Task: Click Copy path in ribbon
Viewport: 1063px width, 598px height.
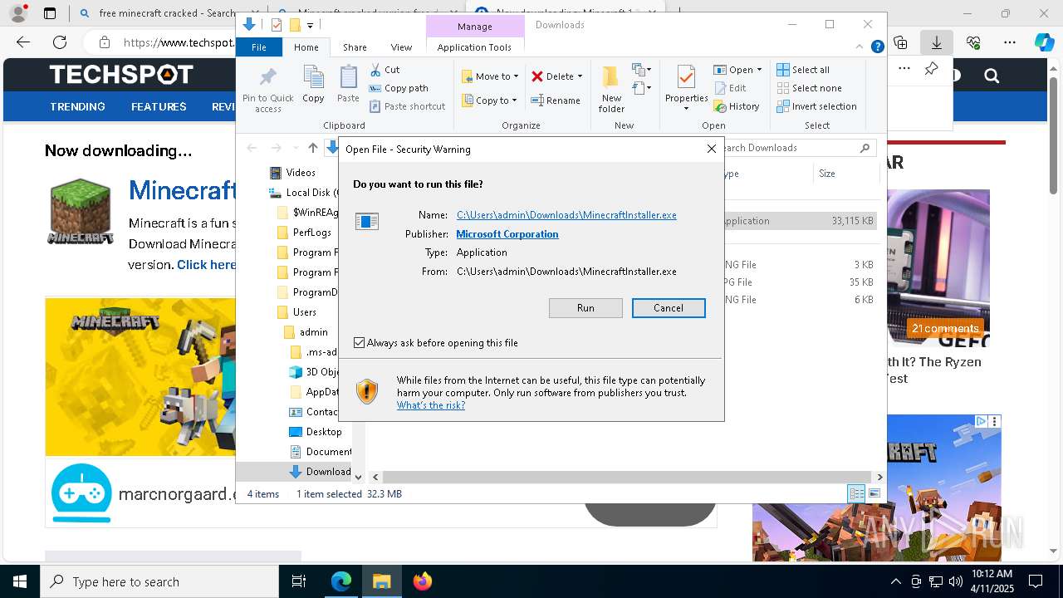Action: tap(399, 88)
